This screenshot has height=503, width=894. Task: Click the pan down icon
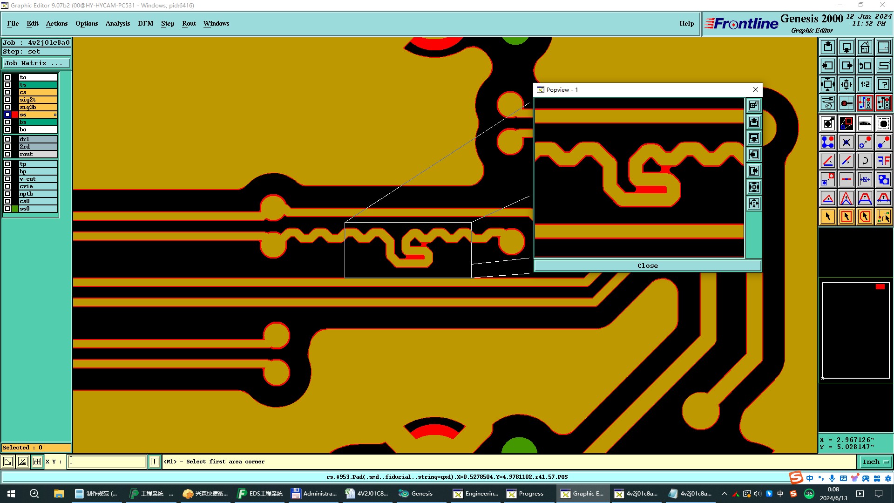pos(847,47)
